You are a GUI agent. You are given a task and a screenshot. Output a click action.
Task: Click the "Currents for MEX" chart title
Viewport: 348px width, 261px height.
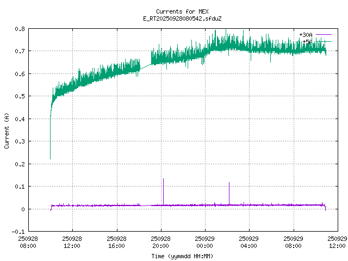(x=182, y=11)
